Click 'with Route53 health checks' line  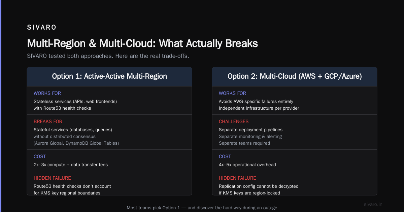(62, 108)
